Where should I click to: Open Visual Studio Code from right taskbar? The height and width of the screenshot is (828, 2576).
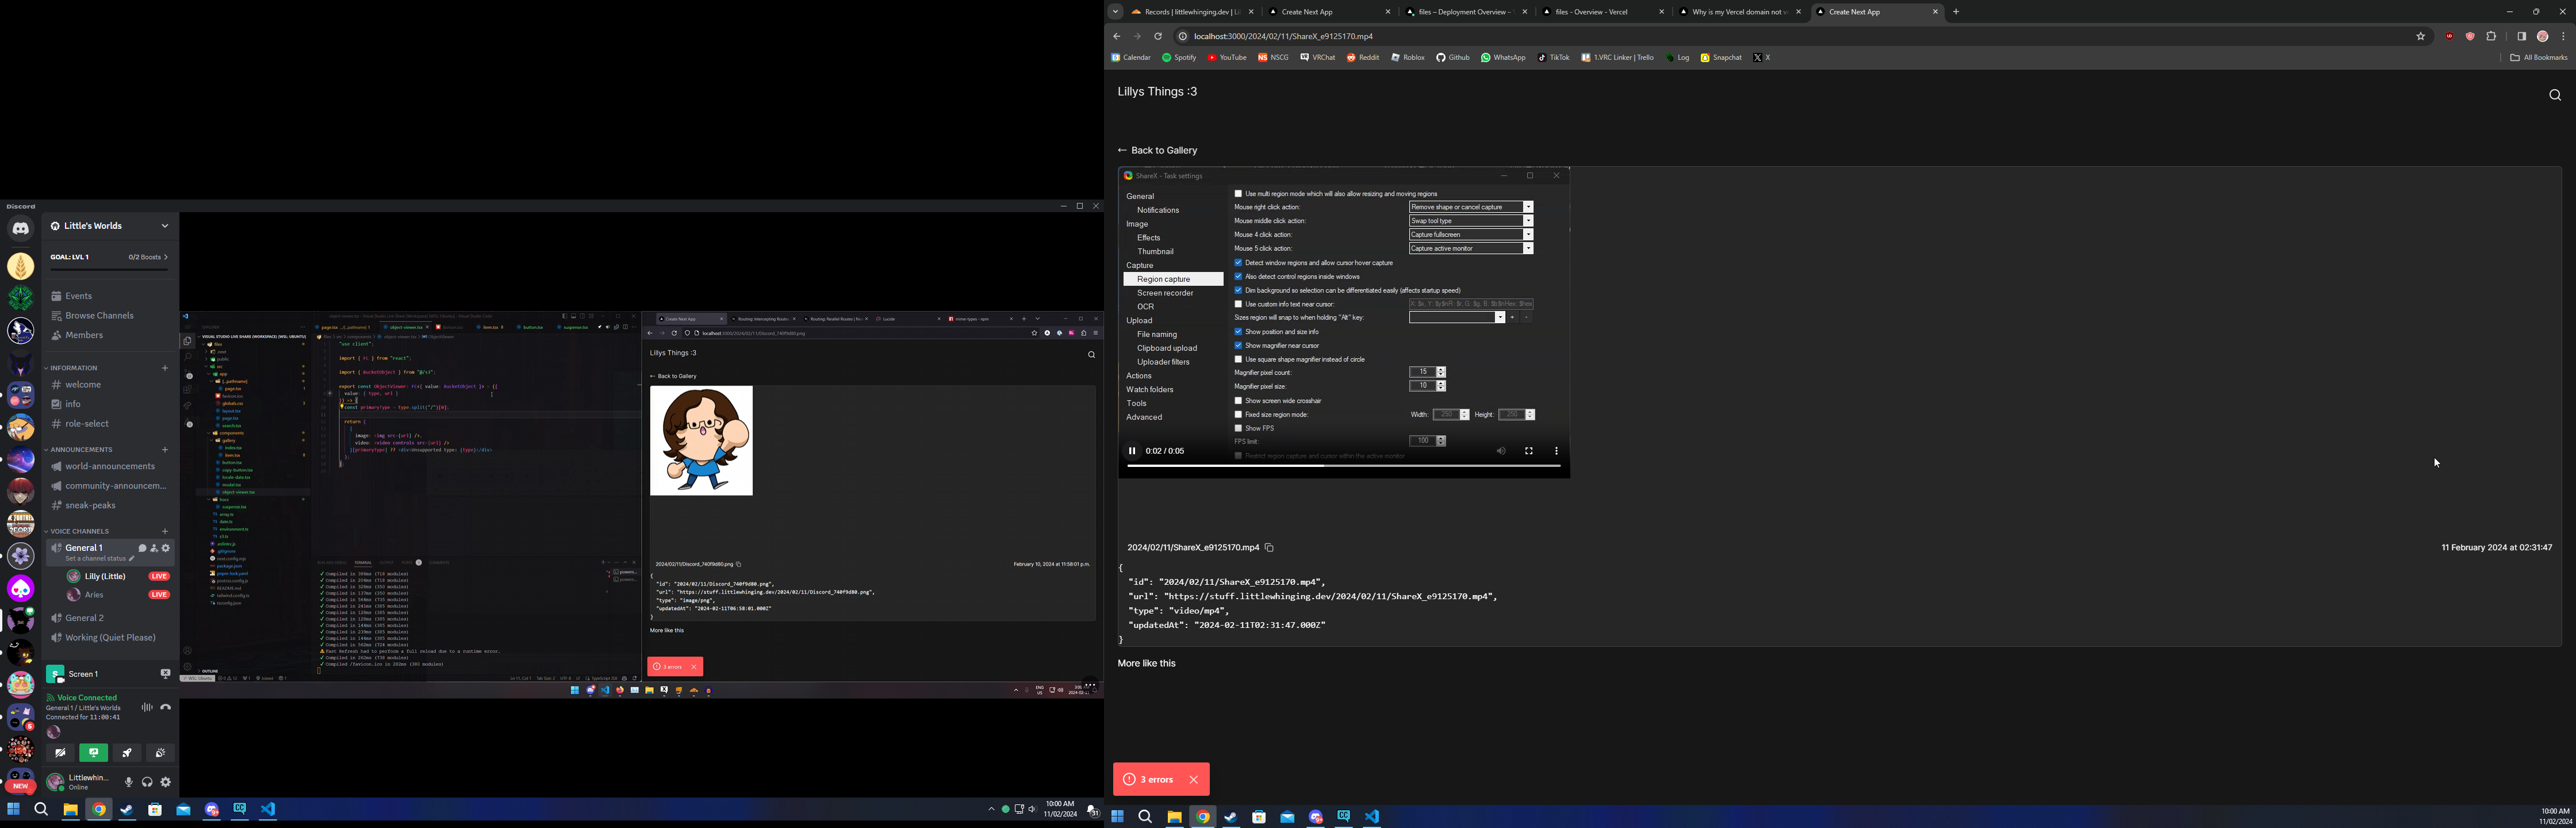(x=1372, y=817)
